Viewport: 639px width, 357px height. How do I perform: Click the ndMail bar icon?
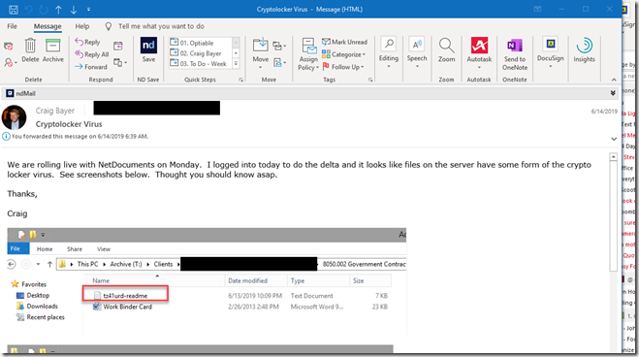pyautogui.click(x=11, y=93)
